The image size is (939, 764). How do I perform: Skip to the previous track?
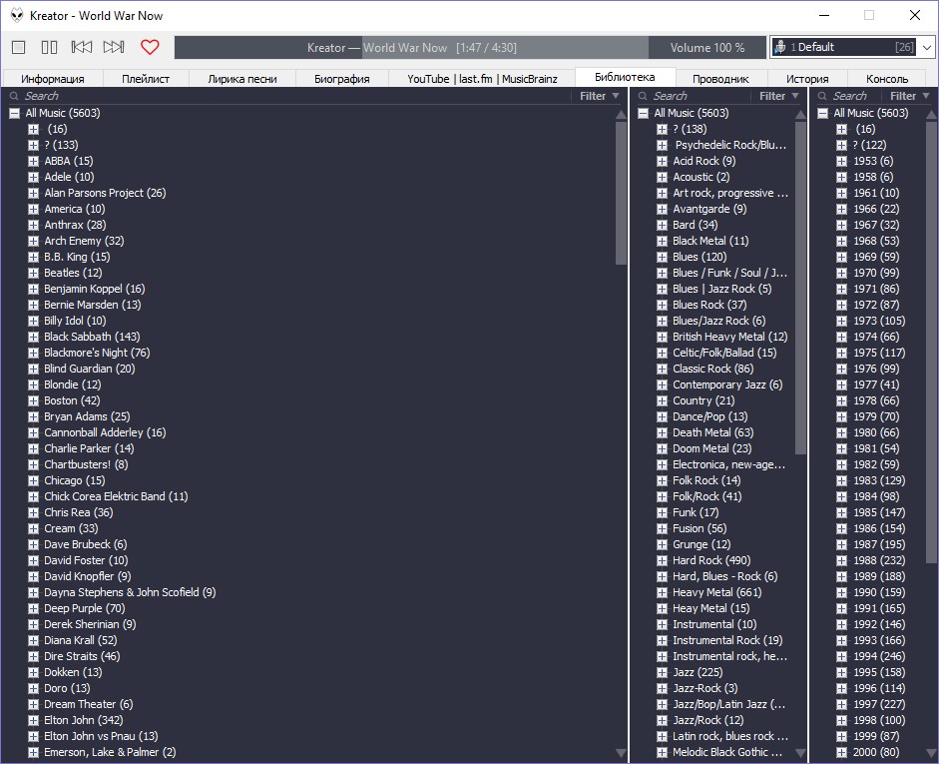pos(82,47)
